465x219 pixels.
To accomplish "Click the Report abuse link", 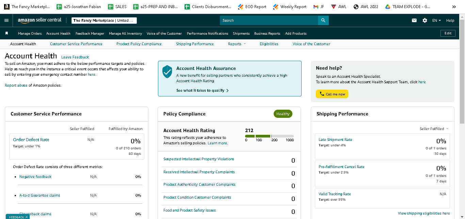I will point(16,85).
